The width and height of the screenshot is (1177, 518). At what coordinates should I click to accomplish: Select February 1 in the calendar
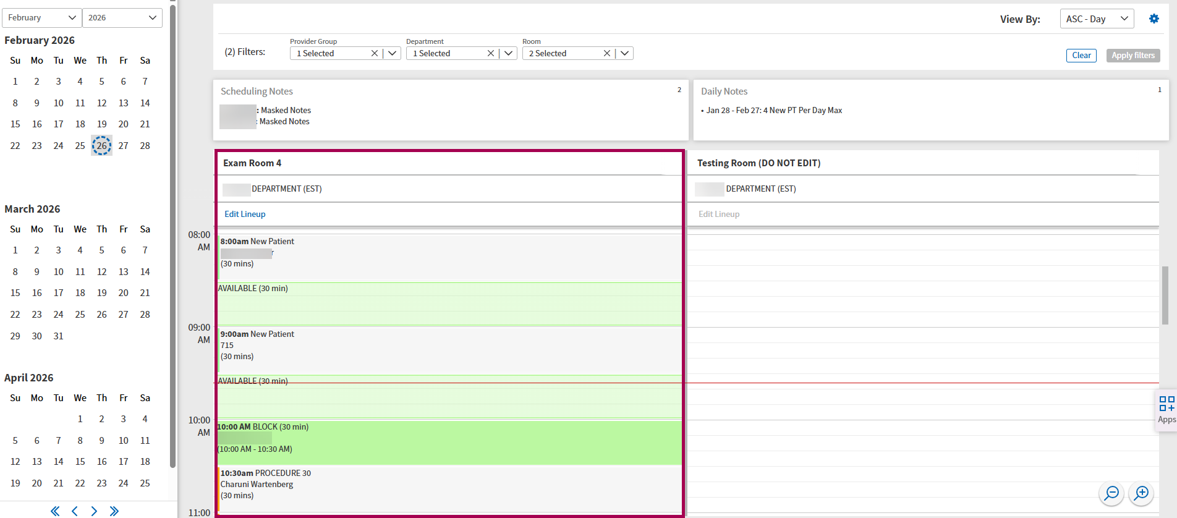coord(15,82)
